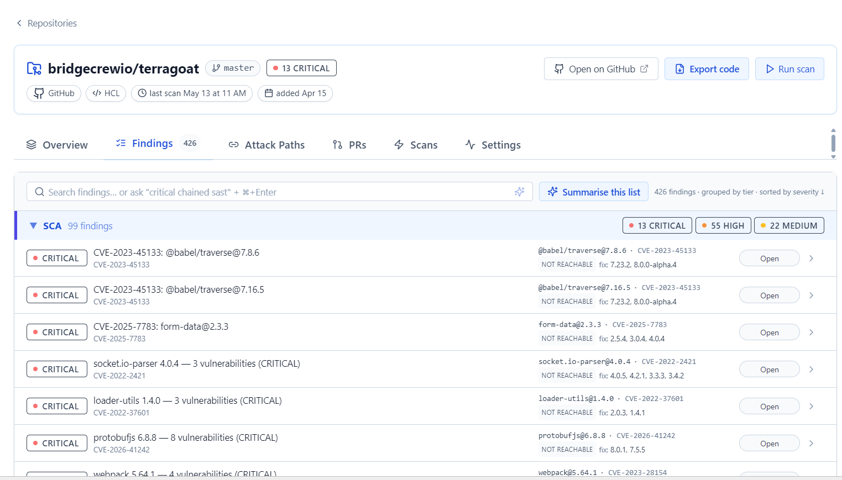This screenshot has height=480, width=842.
Task: Collapse the SCA findings group
Action: click(x=33, y=226)
